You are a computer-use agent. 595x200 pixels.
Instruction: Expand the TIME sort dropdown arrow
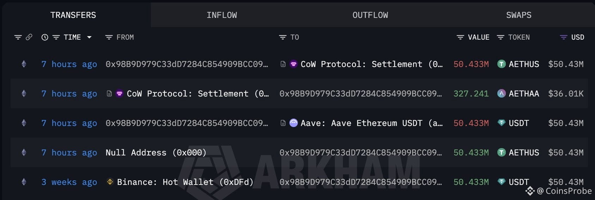click(89, 37)
